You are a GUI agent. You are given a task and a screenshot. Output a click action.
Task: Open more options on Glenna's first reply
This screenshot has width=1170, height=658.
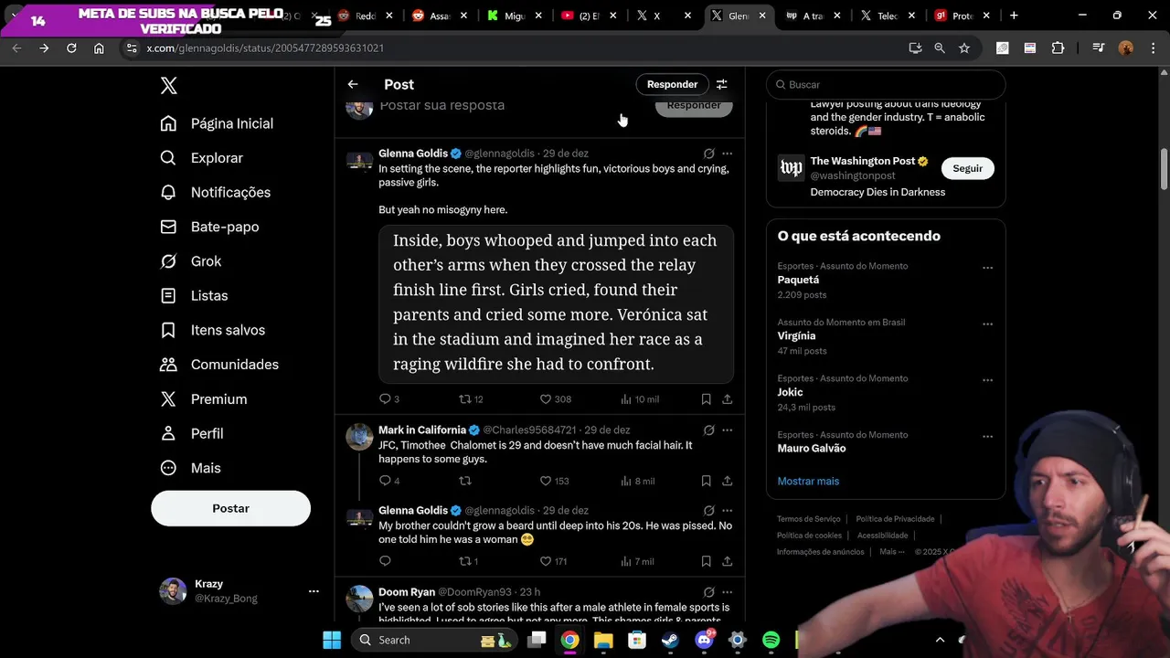728,154
